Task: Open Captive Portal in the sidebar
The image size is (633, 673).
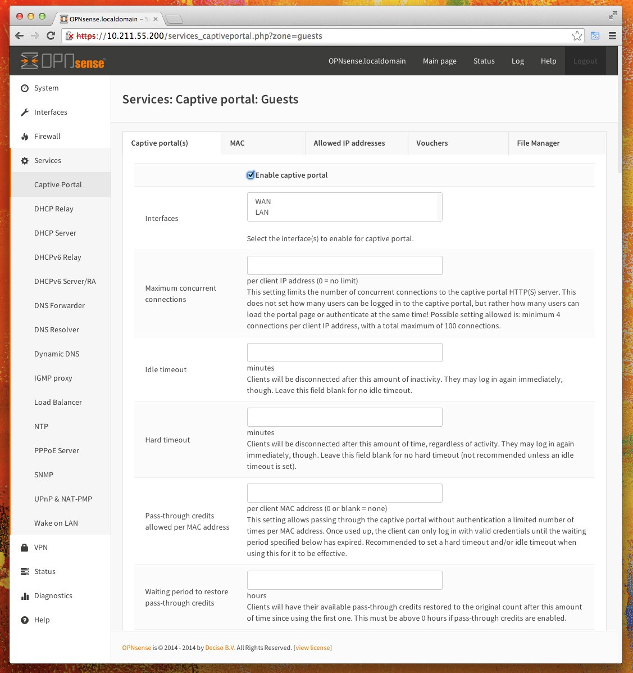Action: click(x=61, y=184)
